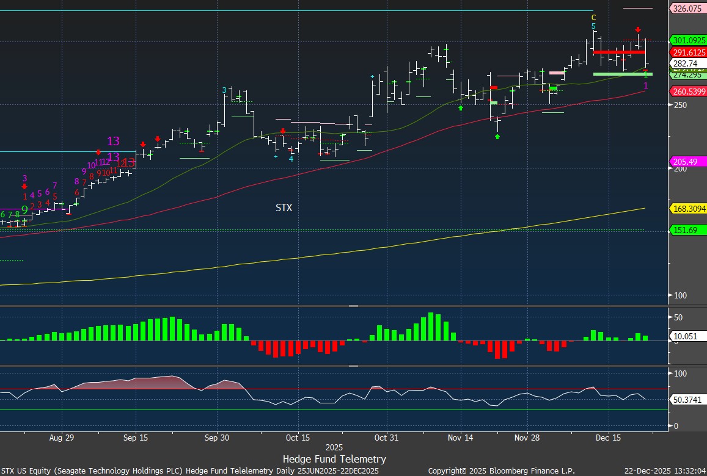
Task: Click the red down arrow just before Oct 15
Action: pyautogui.click(x=283, y=131)
